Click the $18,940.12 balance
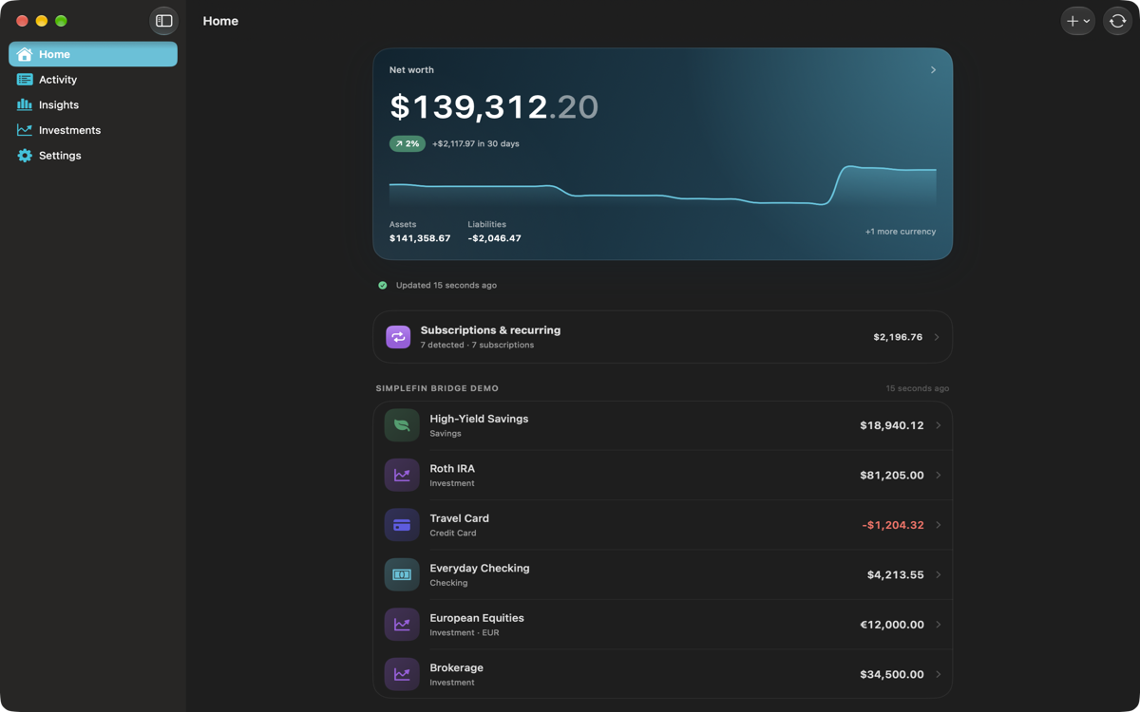 [x=892, y=425]
